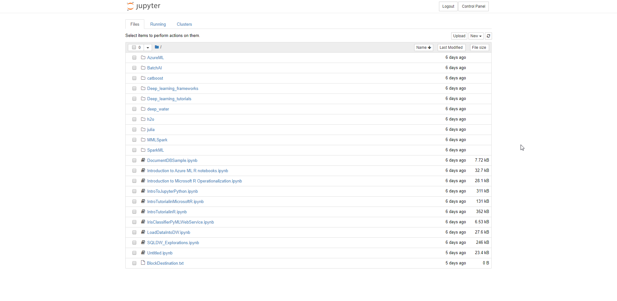
Task: Select checkbox for DocumentDBSample.ipynb
Action: click(134, 161)
